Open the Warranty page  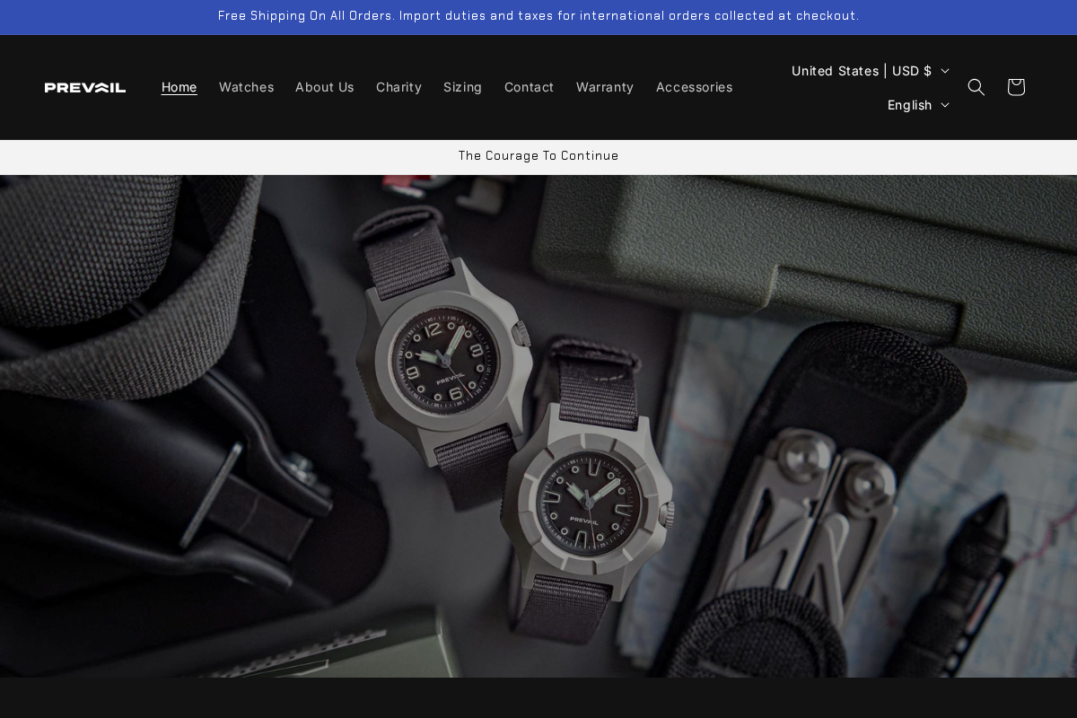point(604,87)
